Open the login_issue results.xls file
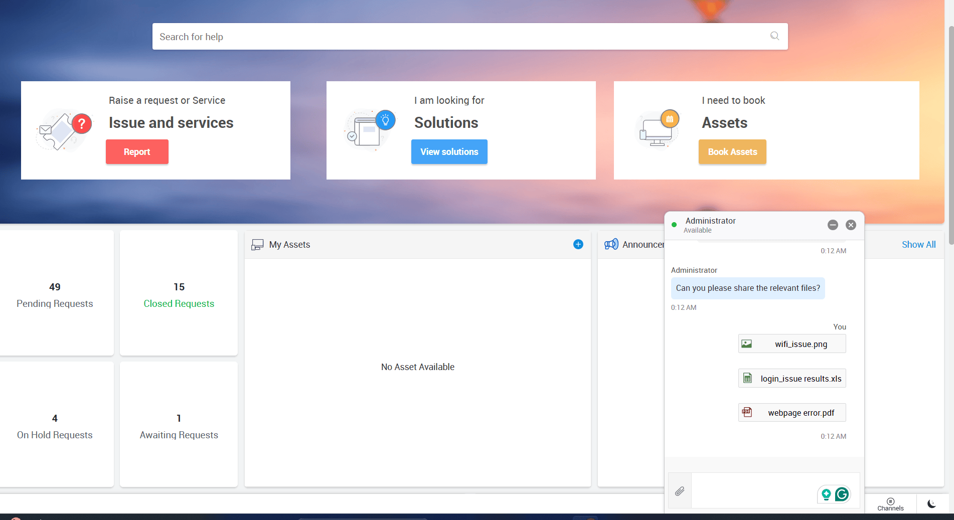954x520 pixels. coord(791,378)
